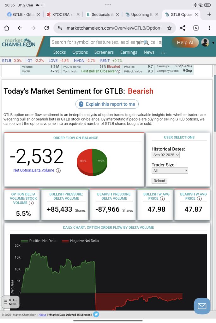Toggle the Positive Net Delta legend series

point(39,241)
